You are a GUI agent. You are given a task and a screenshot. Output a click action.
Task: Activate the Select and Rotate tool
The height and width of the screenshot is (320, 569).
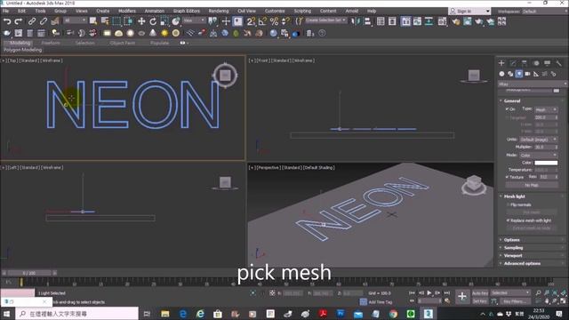click(x=153, y=21)
